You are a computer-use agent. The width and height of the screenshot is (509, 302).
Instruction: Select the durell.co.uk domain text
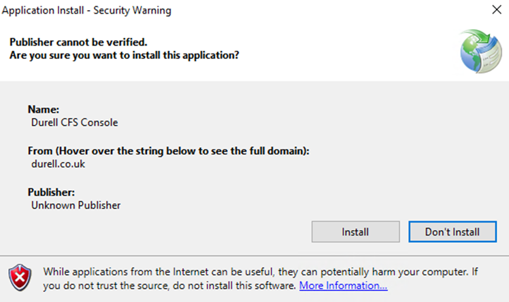58,164
